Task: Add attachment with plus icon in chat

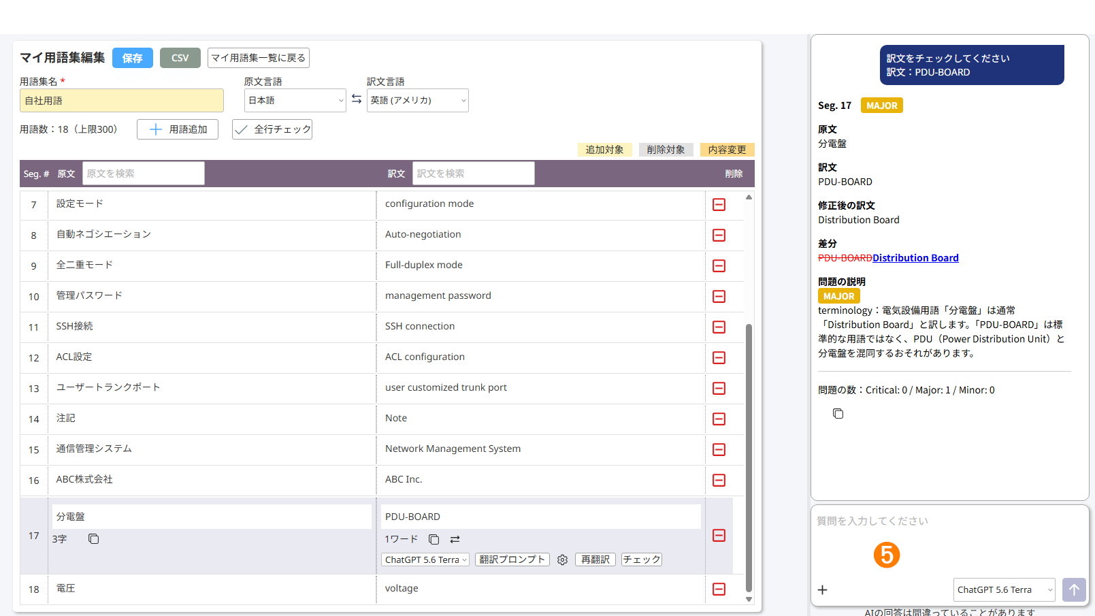Action: 822,589
